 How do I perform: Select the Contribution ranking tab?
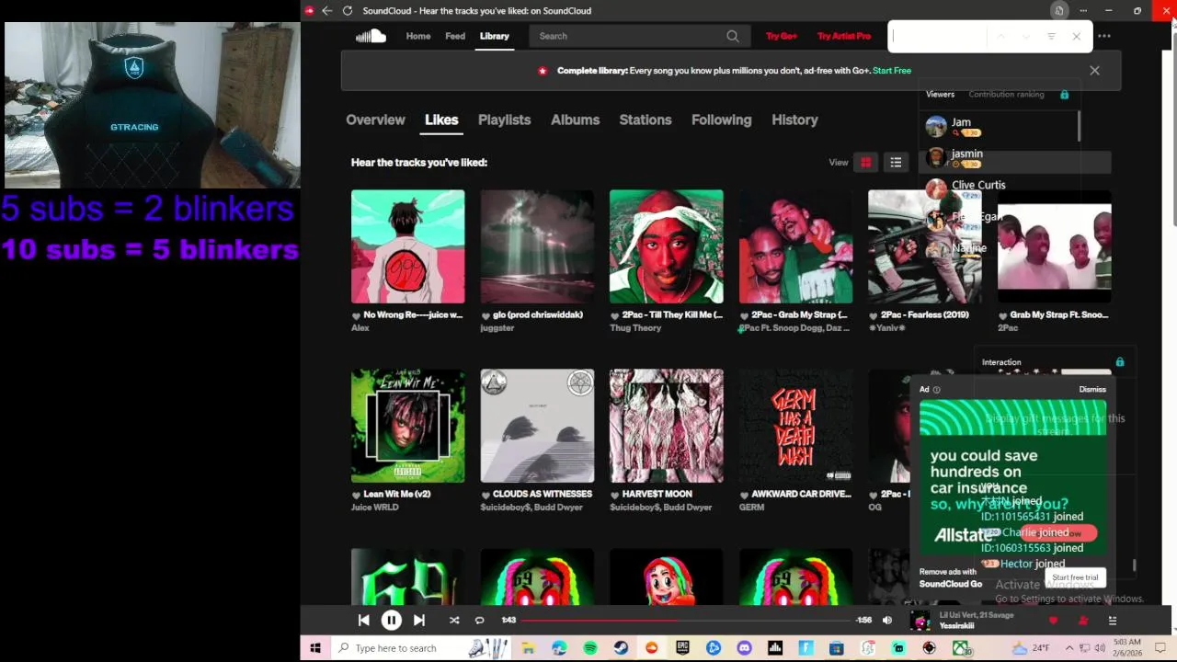pos(1006,95)
